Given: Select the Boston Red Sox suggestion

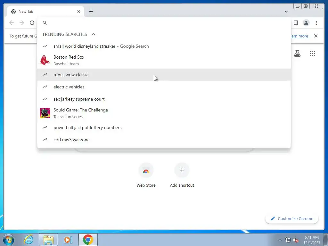Looking at the screenshot, I should click(x=164, y=60).
